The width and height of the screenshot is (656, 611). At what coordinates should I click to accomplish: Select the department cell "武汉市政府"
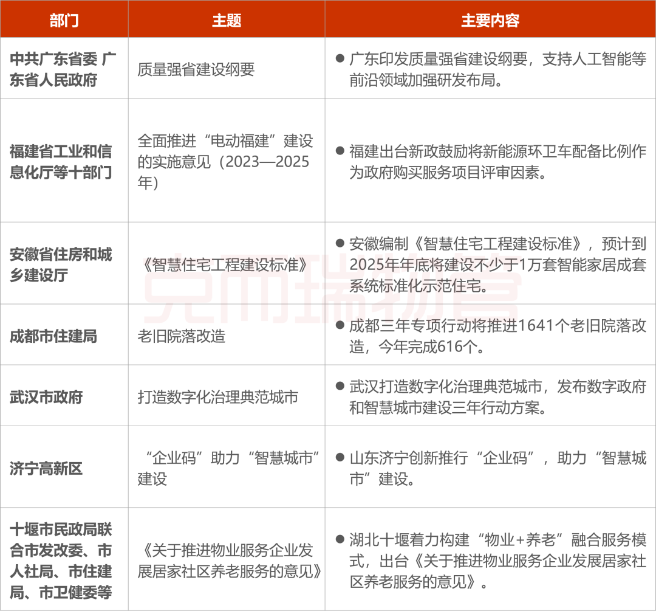tap(64, 396)
